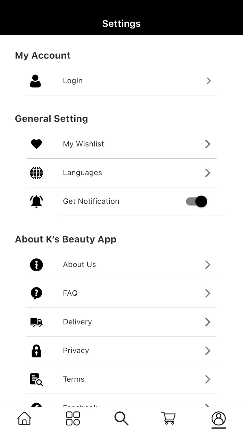The image size is (243, 431).
Task: Tap the info icon next to About Us
Action: tap(36, 265)
